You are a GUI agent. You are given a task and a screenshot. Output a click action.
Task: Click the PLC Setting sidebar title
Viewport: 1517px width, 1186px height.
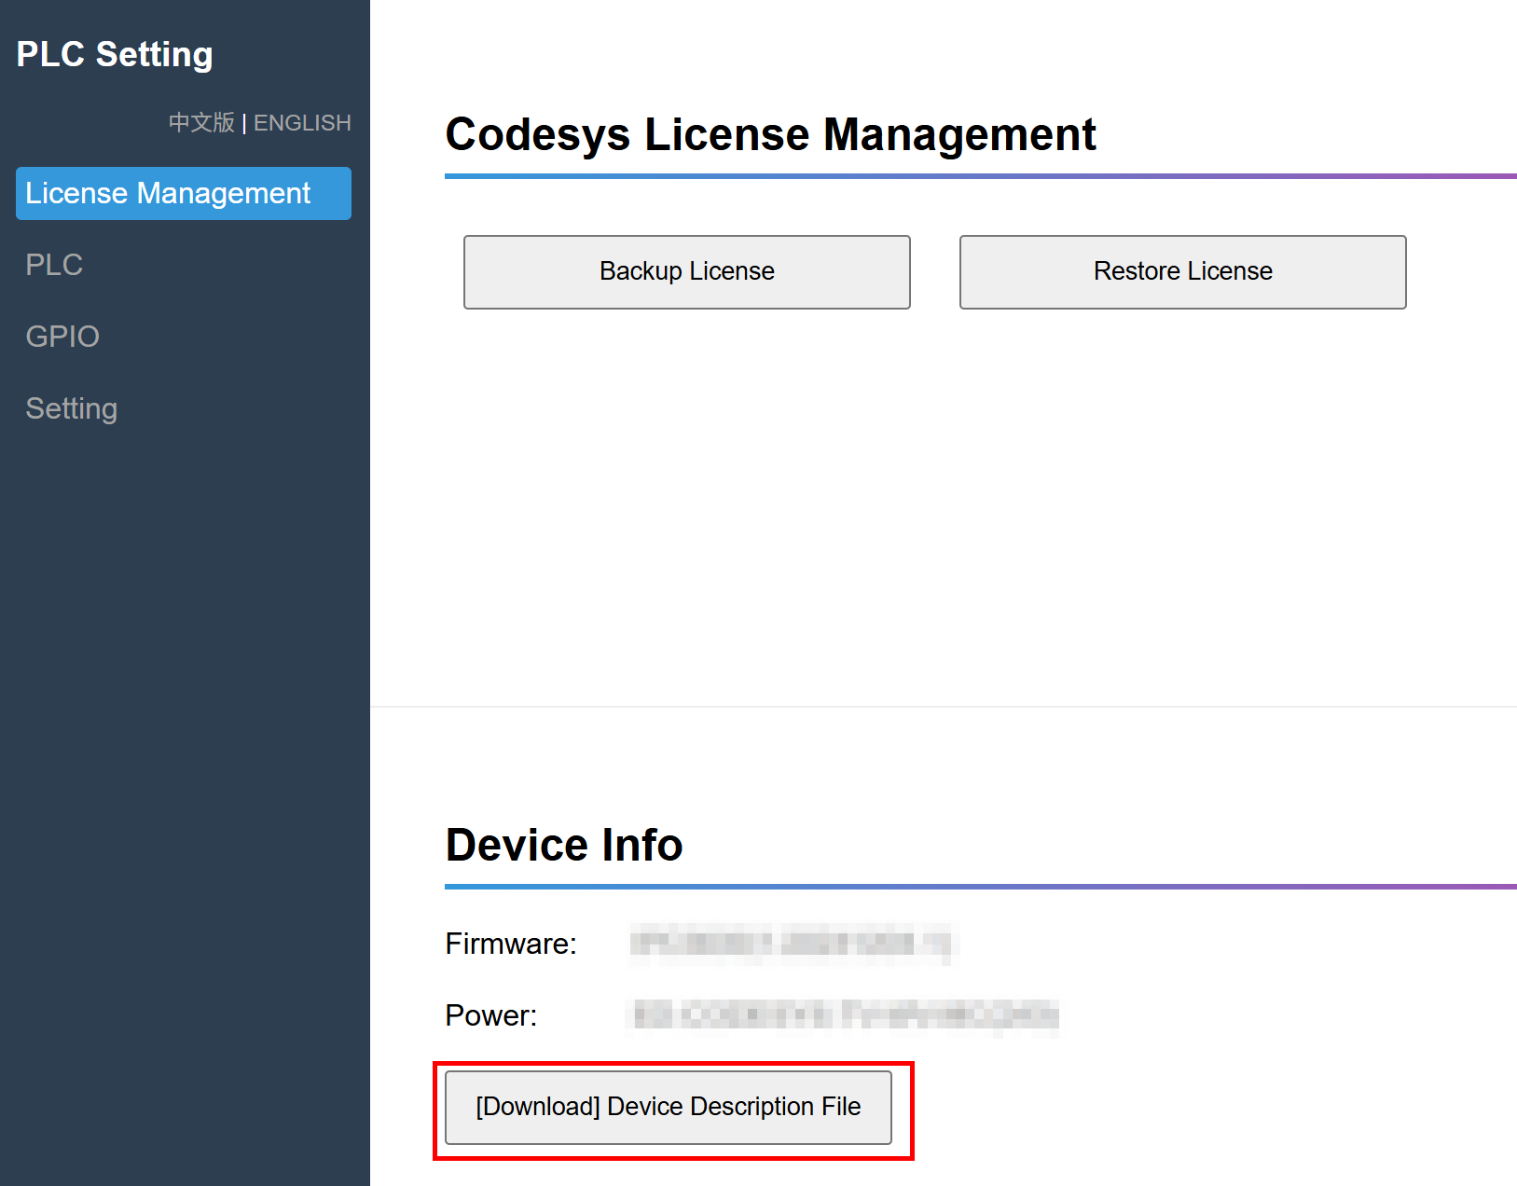click(x=115, y=54)
